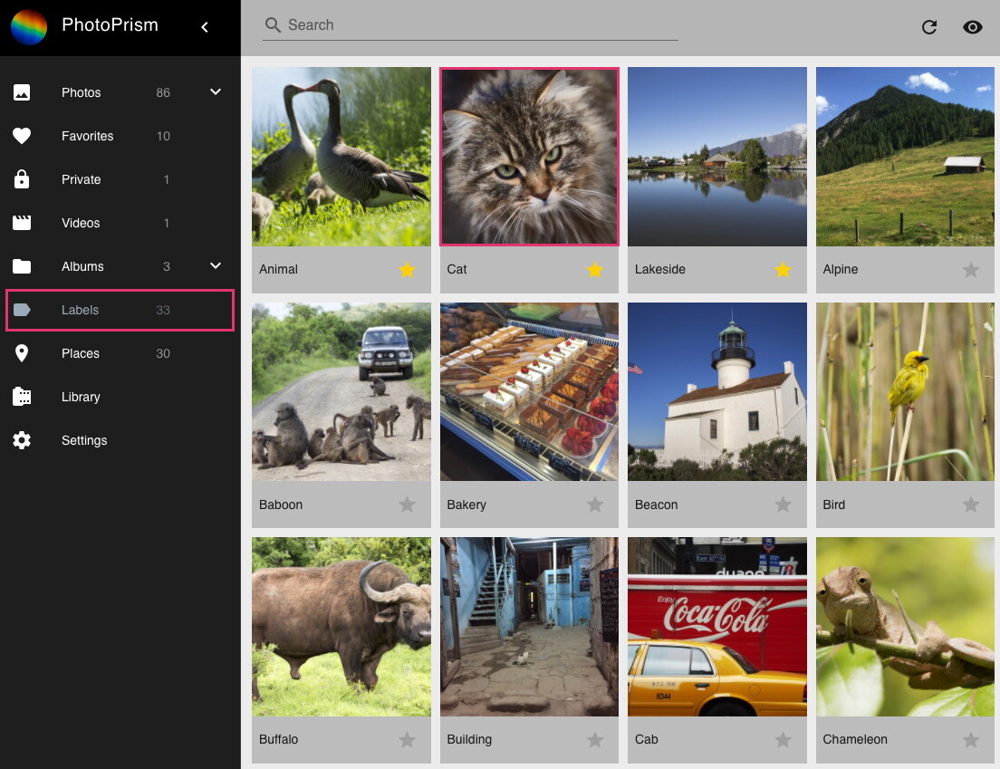Open Favorites using the heart icon
This screenshot has width=1000, height=769.
point(22,136)
